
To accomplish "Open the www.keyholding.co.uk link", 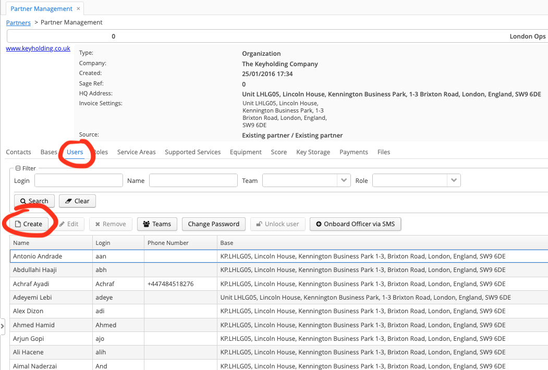I will 38,48.
